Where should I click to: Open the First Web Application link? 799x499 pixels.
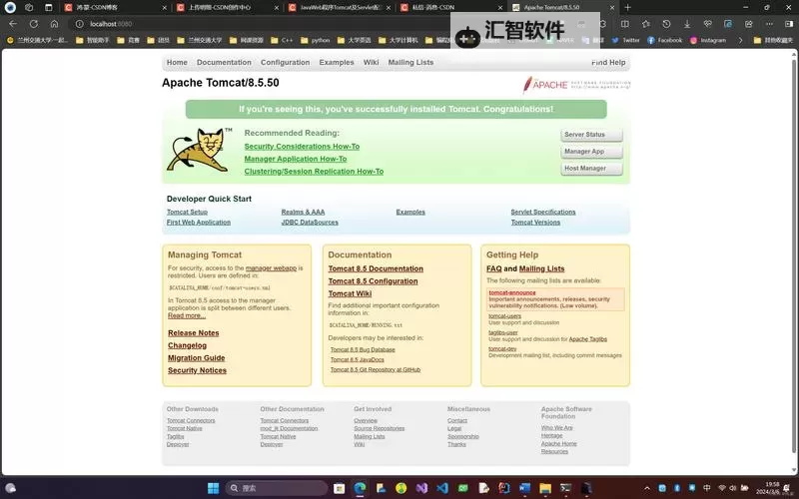point(199,223)
